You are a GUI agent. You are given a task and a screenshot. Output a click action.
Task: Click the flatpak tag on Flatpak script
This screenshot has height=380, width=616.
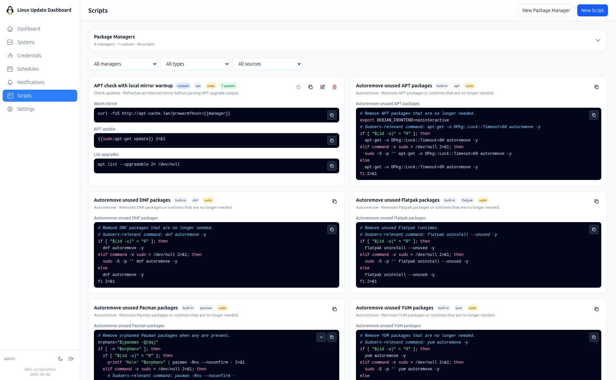tap(467, 200)
